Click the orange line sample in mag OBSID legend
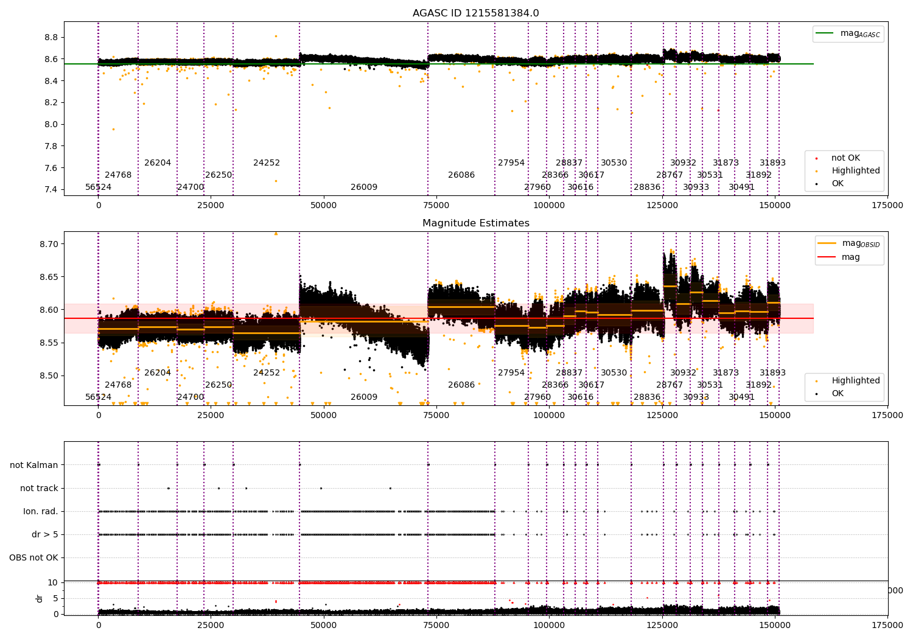Image resolution: width=913 pixels, height=639 pixels. (x=827, y=243)
